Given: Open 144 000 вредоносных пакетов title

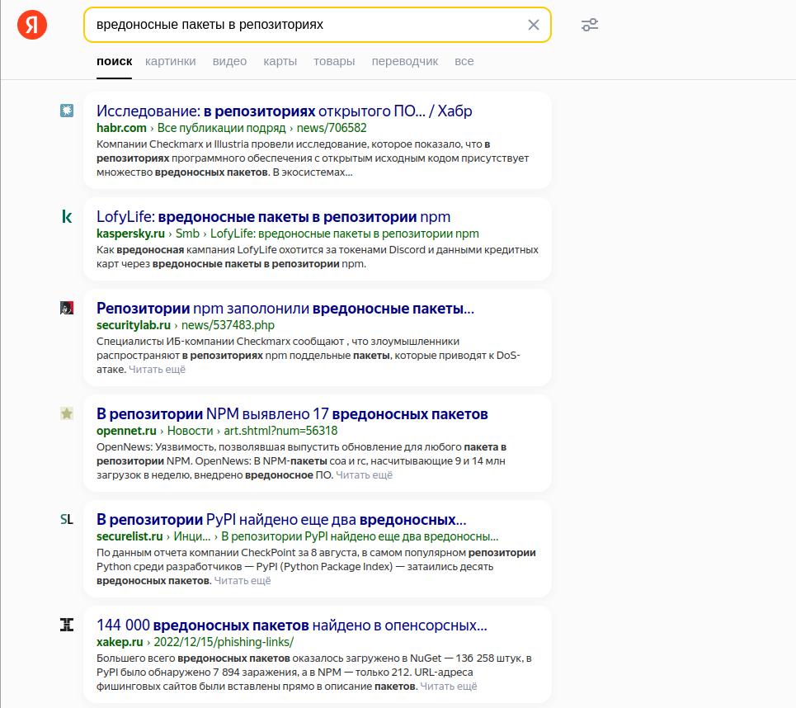Looking at the screenshot, I should coord(292,625).
